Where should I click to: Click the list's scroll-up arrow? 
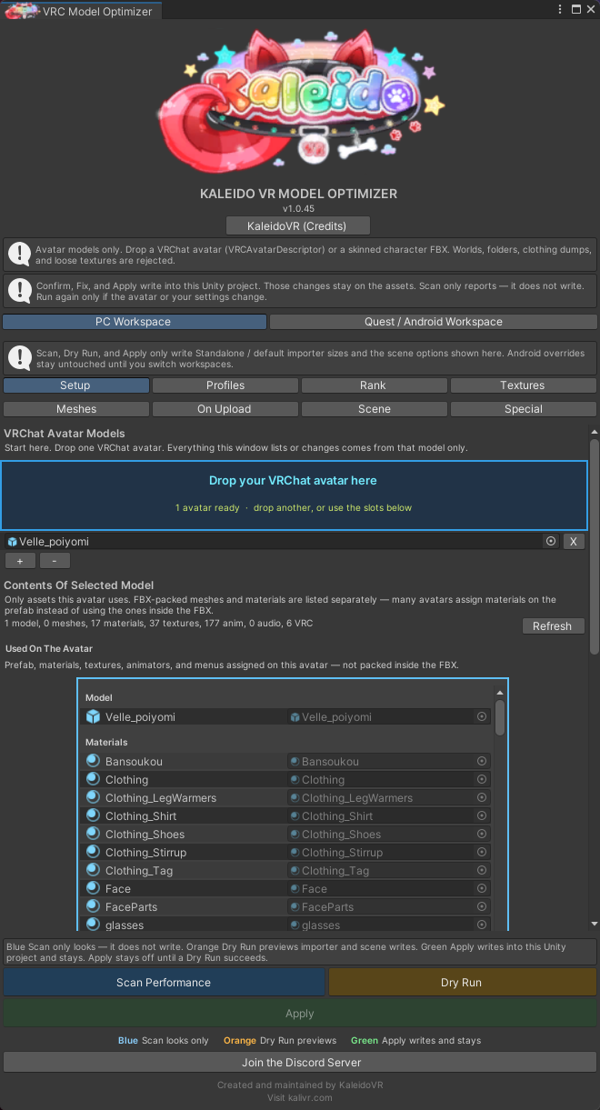tap(499, 693)
